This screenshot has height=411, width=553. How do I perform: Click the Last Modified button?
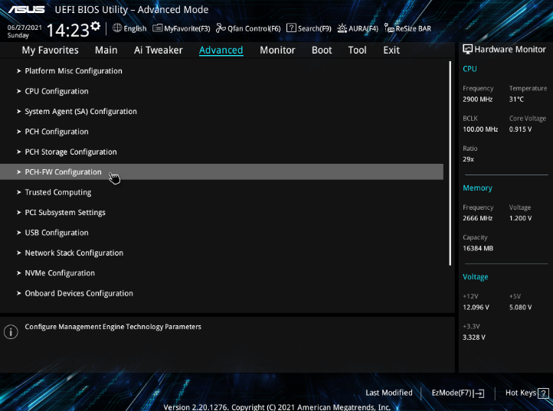(388, 393)
